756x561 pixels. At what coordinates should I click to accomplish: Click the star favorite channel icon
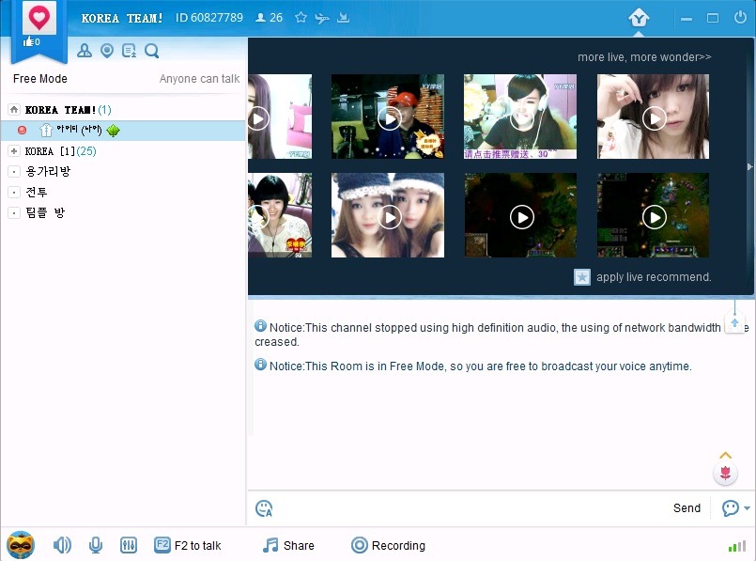[x=301, y=18]
